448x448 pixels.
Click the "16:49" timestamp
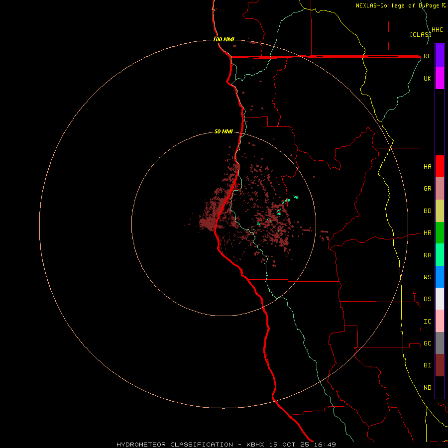pos(325,445)
